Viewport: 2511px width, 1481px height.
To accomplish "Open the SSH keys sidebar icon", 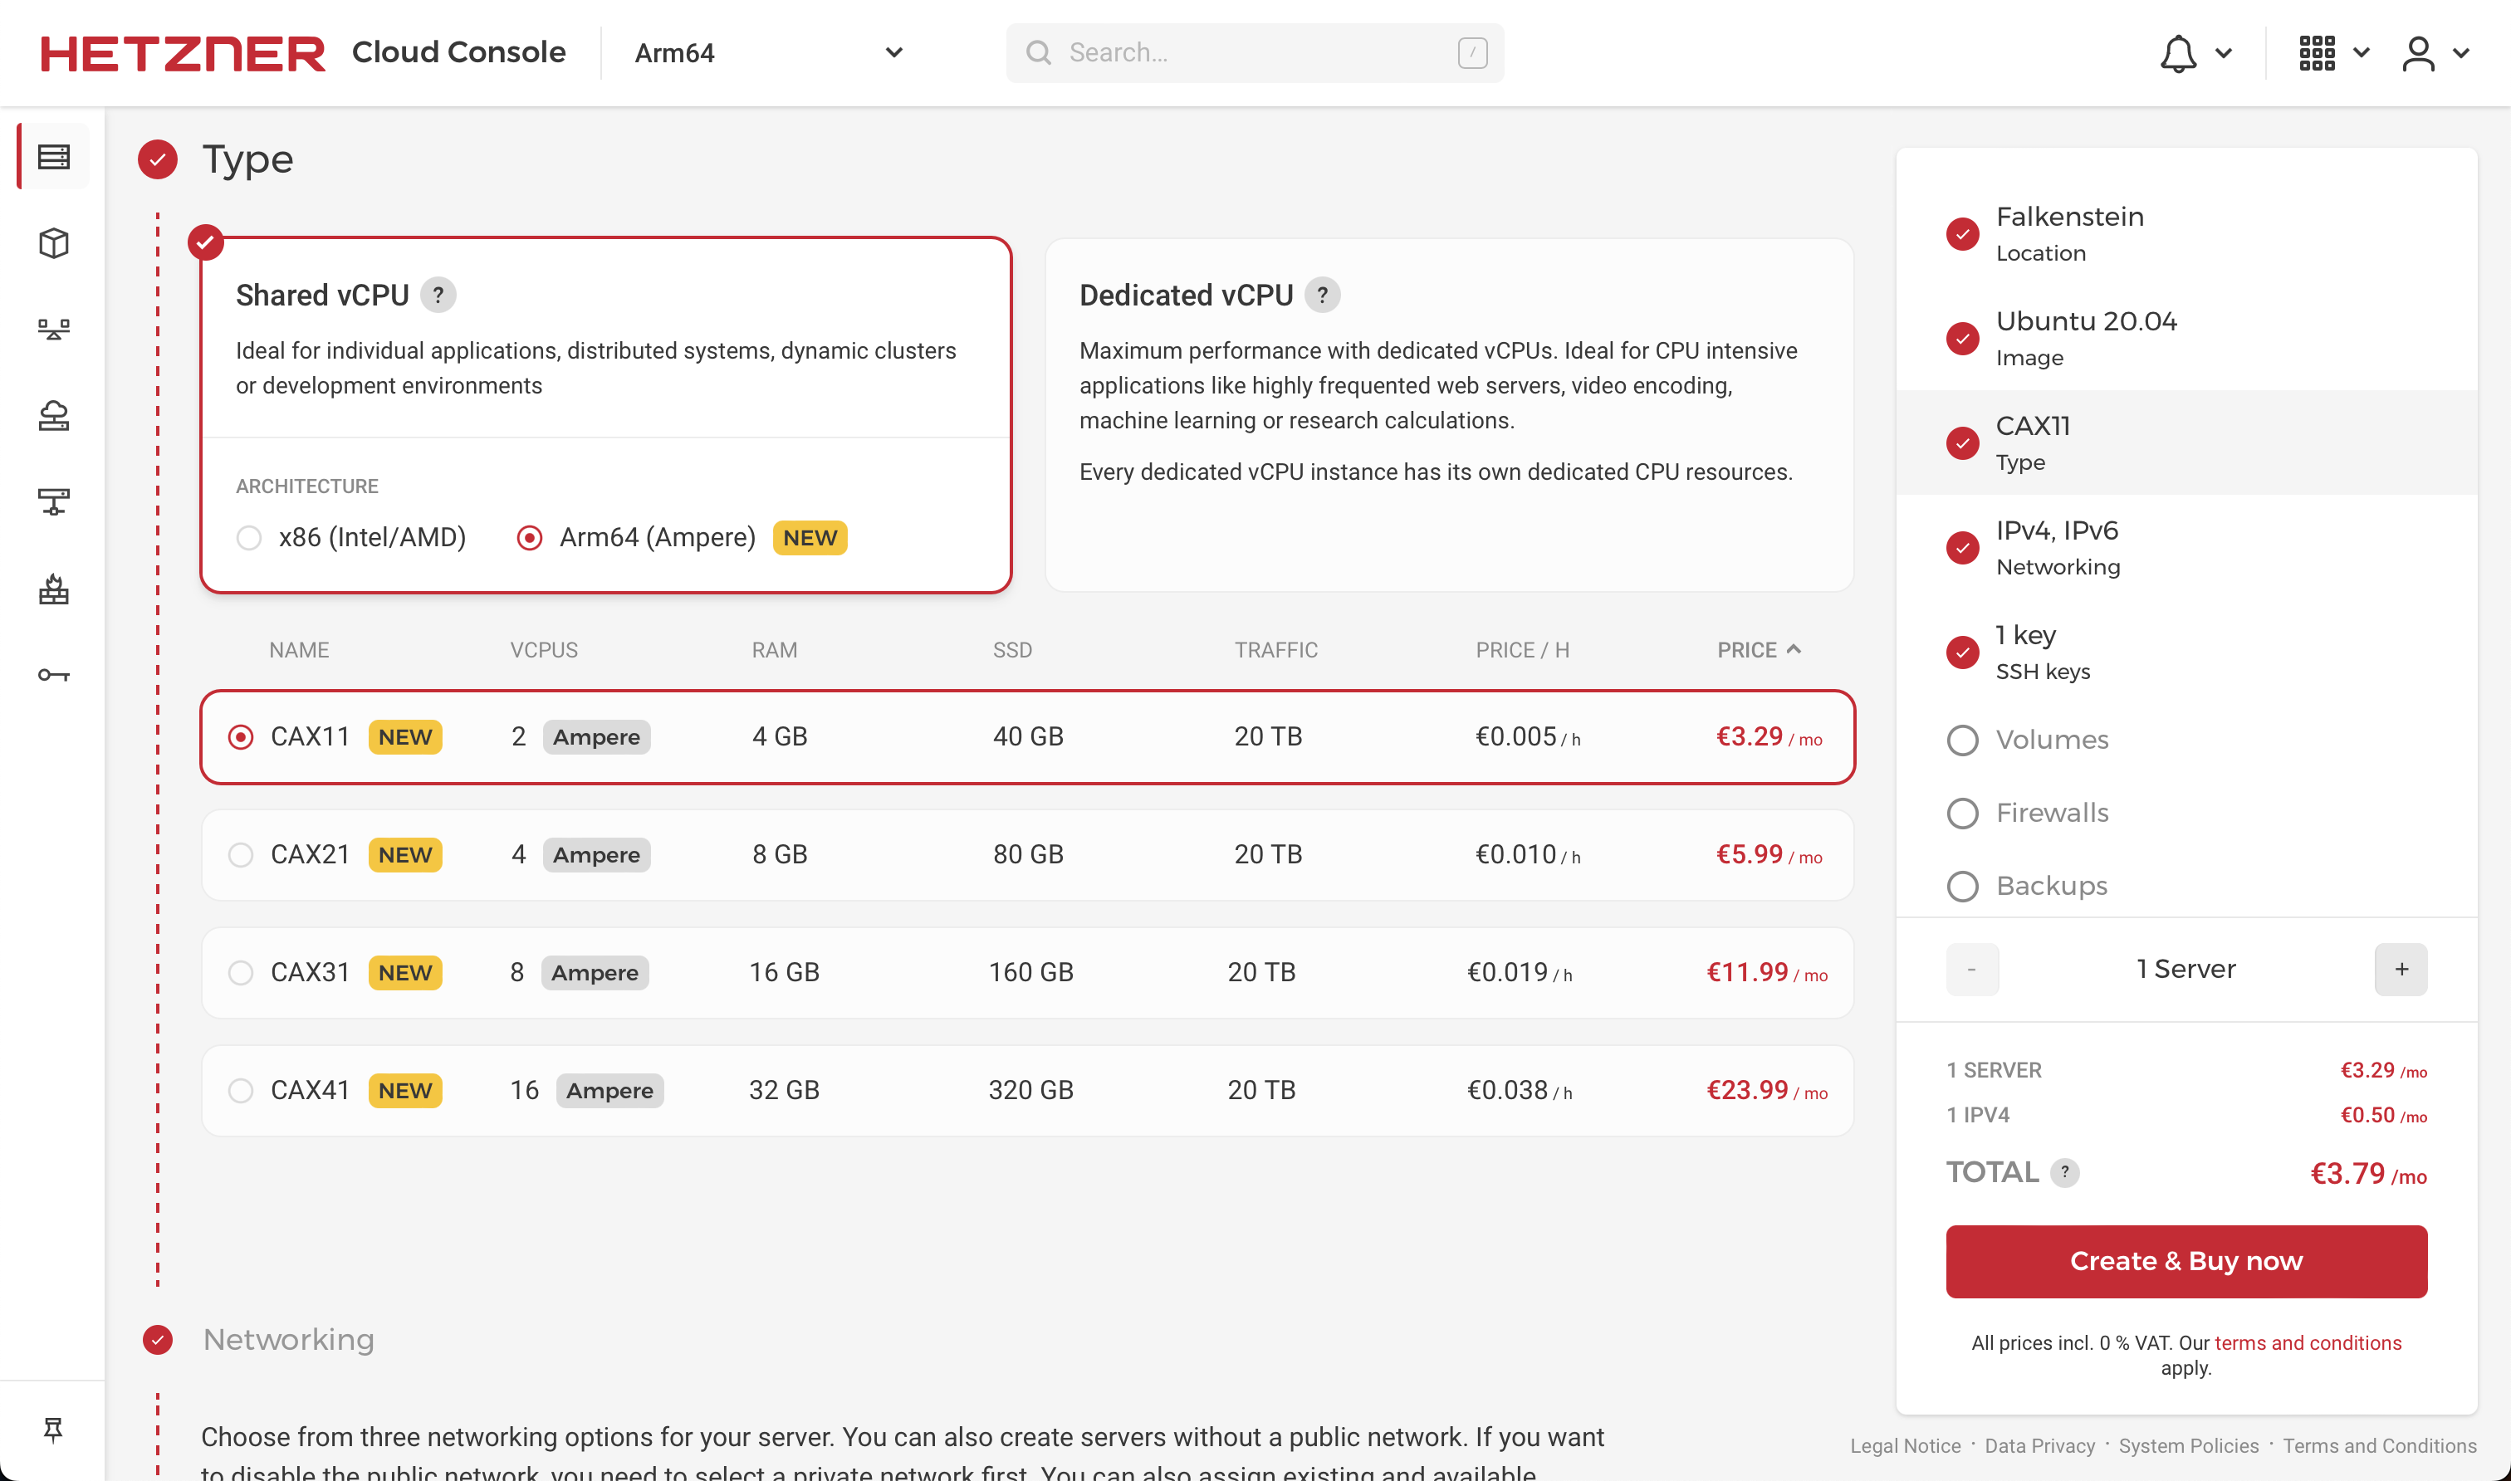I will click(54, 676).
